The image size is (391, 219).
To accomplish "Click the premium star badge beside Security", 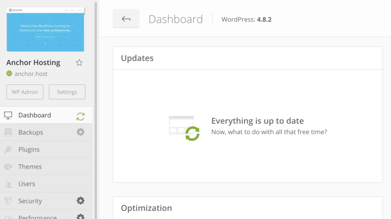I will click(x=80, y=200).
